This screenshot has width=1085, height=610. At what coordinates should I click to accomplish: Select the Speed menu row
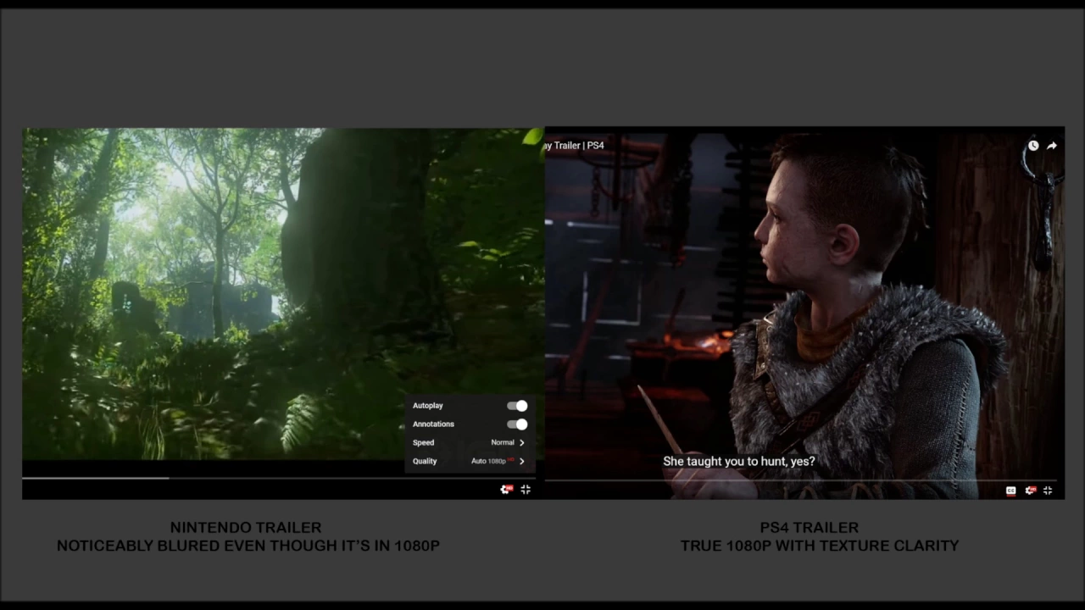[470, 443]
